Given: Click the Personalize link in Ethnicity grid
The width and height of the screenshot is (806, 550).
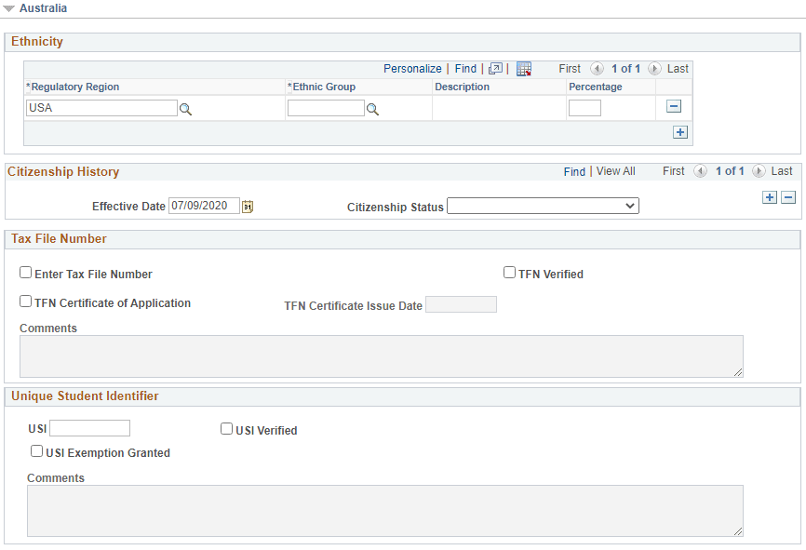Looking at the screenshot, I should coord(412,68).
